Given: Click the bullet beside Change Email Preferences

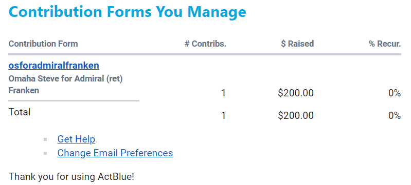Looking at the screenshot, I should (x=45, y=153).
